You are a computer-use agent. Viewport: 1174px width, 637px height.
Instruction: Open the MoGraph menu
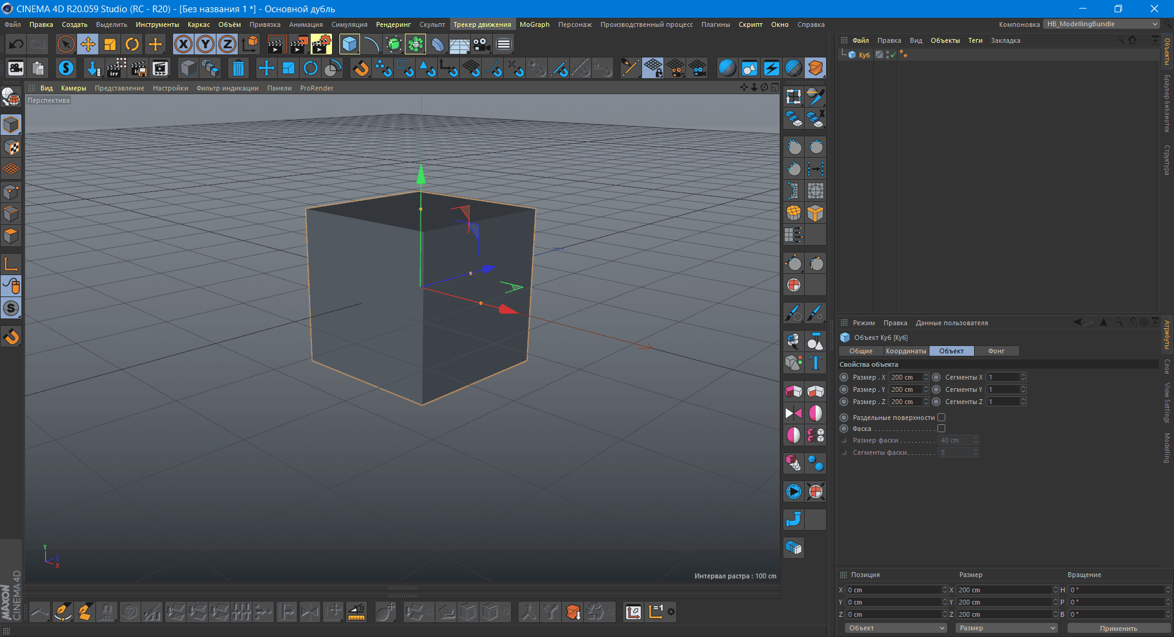(534, 24)
